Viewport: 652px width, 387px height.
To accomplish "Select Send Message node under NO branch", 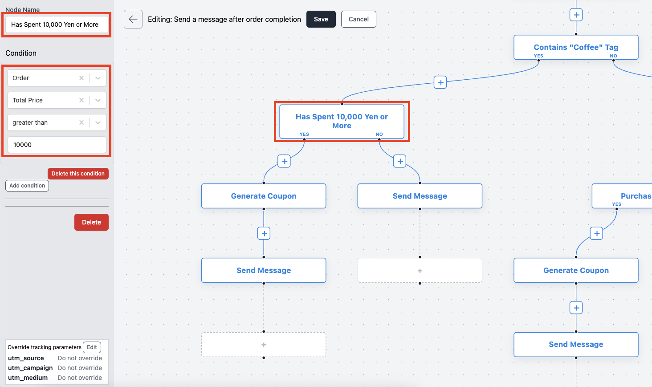I will 420,196.
